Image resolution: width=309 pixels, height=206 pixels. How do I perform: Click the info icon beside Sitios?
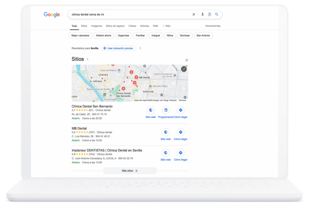pos(186,60)
